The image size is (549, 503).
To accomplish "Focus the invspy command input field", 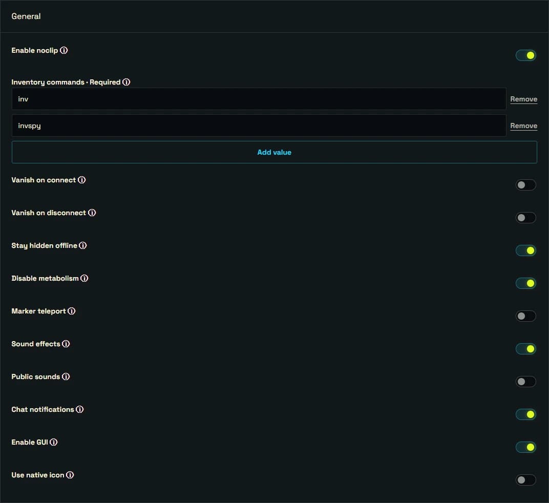I will point(259,126).
